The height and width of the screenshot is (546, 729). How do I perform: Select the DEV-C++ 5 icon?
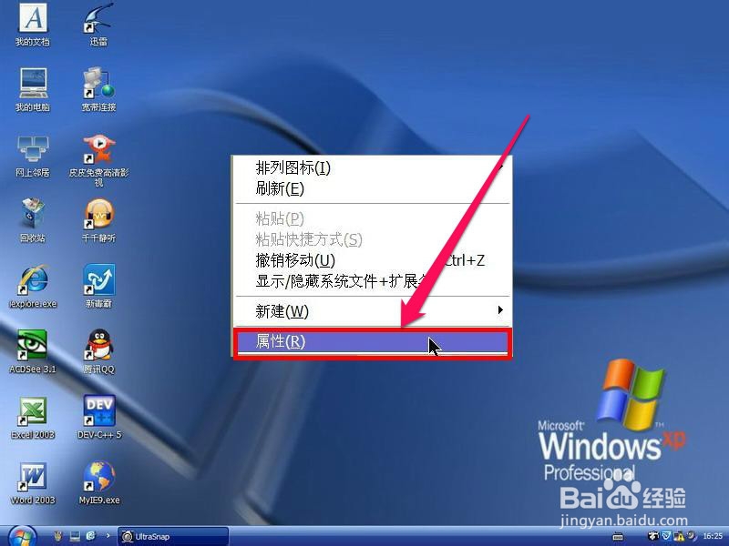pyautogui.click(x=98, y=417)
